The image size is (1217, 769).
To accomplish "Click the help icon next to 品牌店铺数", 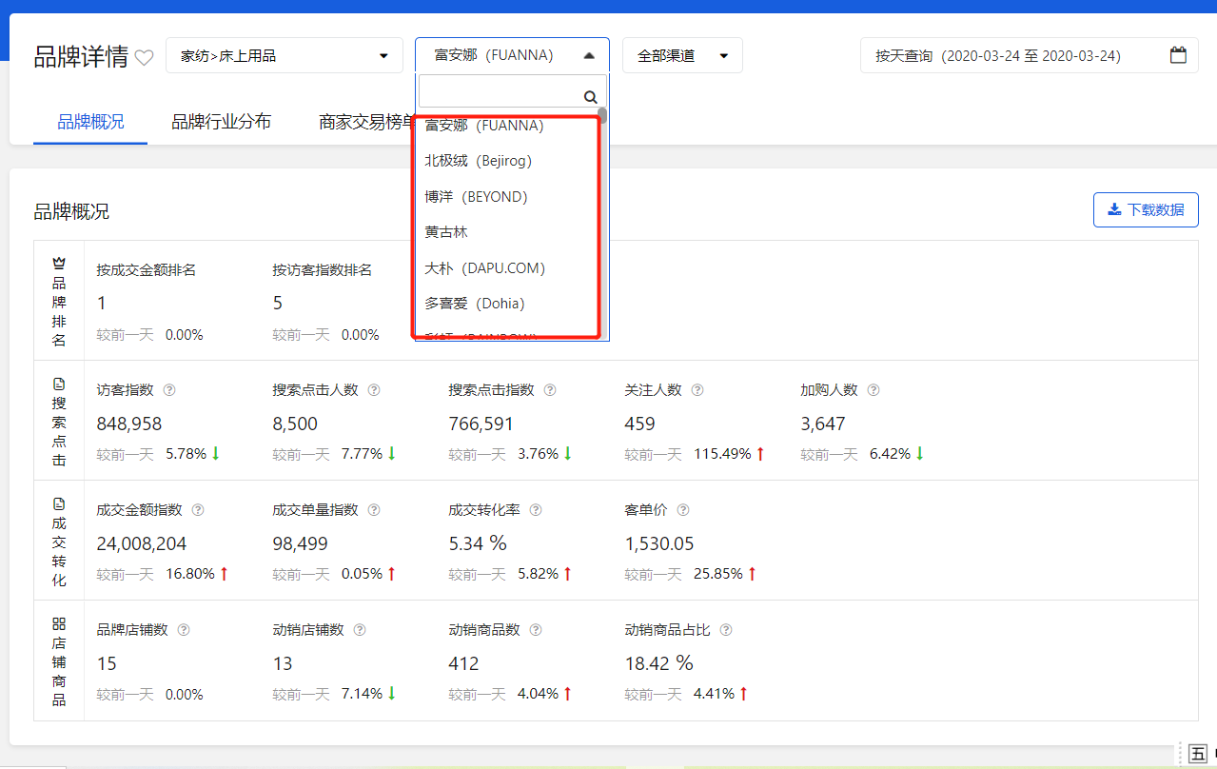I will pos(184,630).
